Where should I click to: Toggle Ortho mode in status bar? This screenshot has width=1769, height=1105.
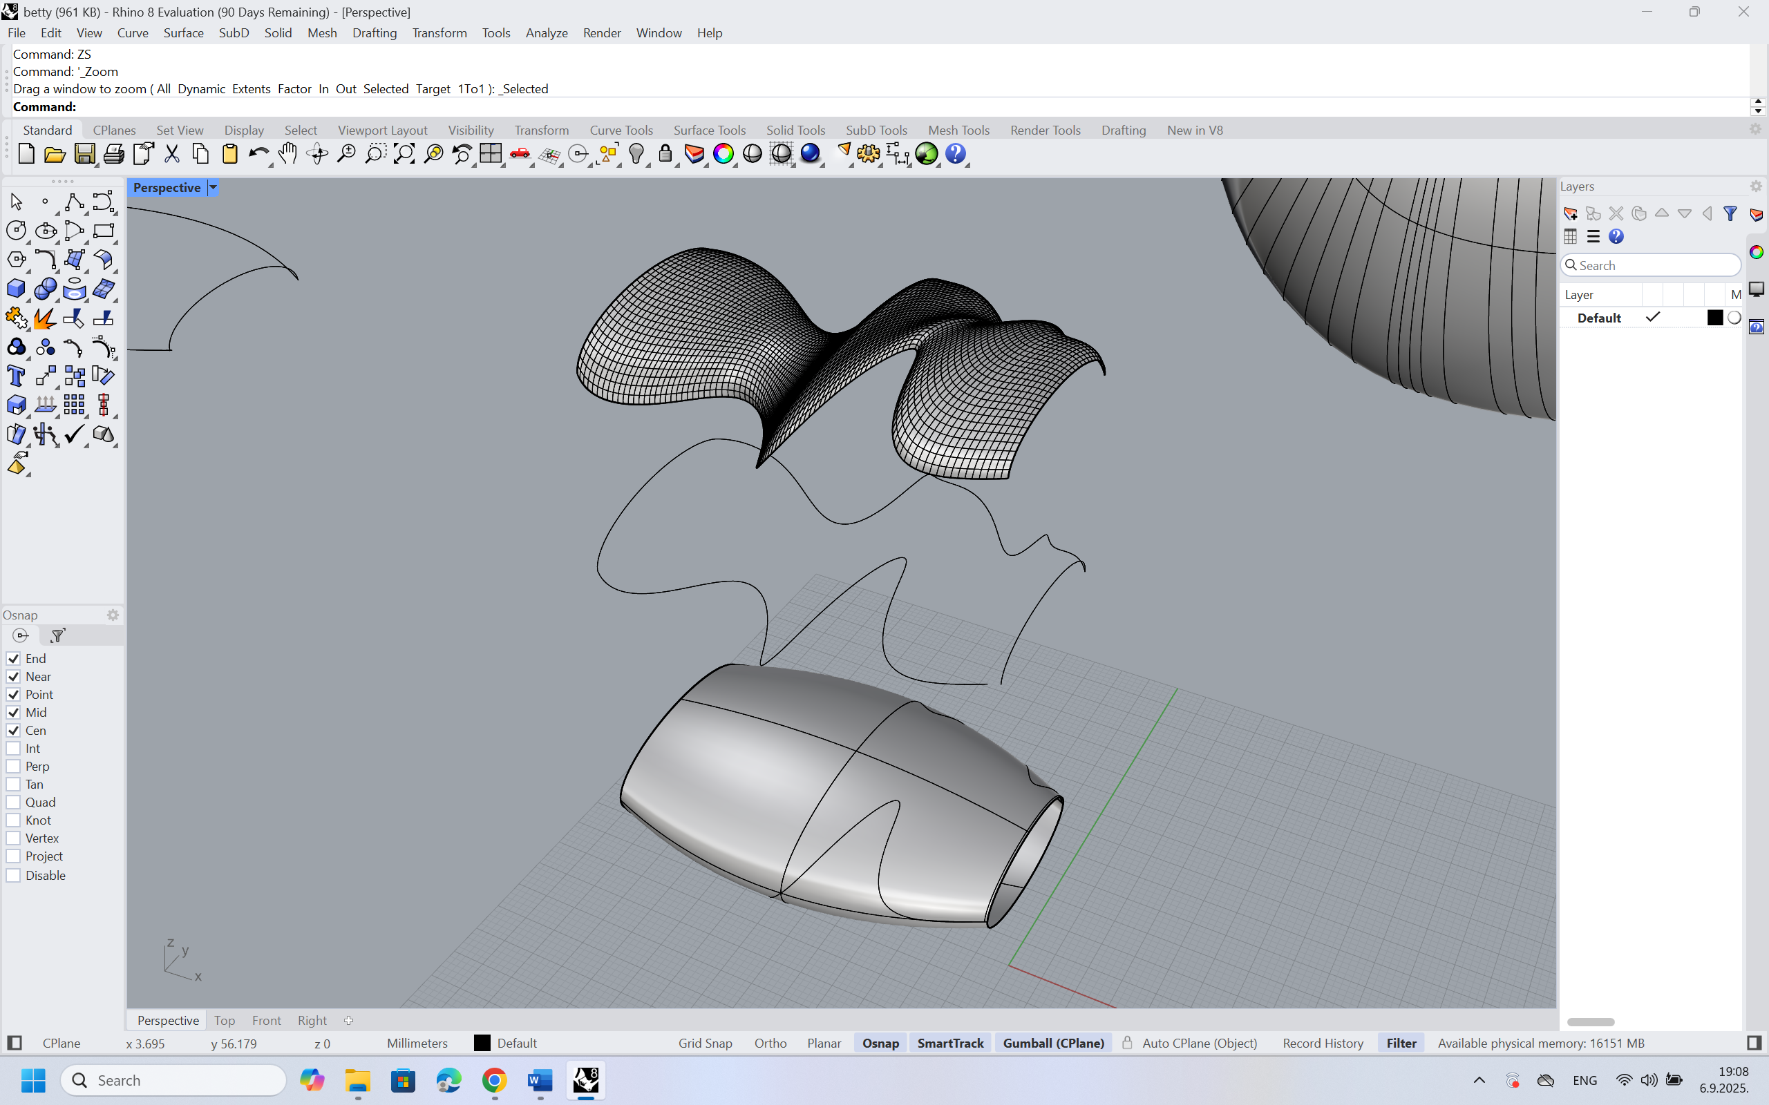pos(770,1043)
